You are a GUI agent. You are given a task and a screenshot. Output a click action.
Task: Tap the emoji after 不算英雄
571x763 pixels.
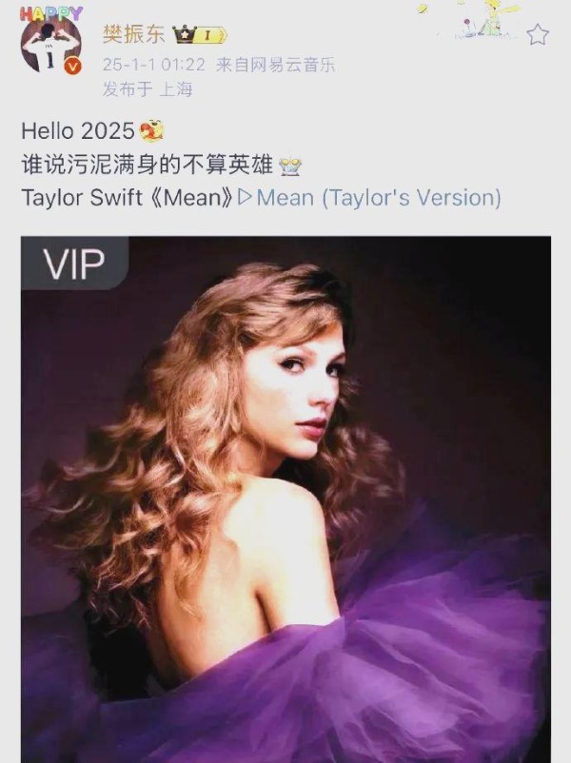click(x=290, y=166)
